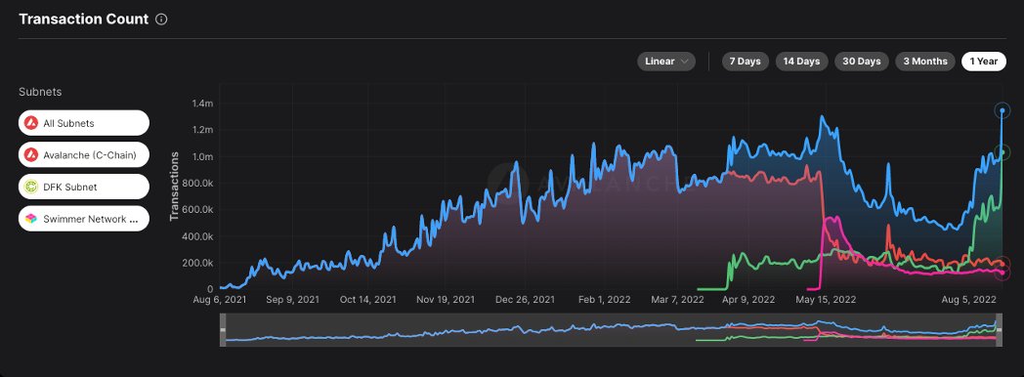Click the 1.4m y-axis label
Viewport: 1024px width, 377px height.
click(202, 104)
